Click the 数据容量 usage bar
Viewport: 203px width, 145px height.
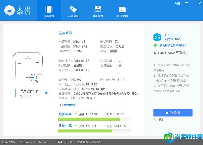[x=94, y=119]
